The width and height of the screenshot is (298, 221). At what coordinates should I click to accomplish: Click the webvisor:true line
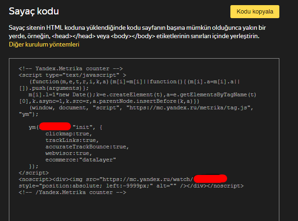[x=69, y=154]
